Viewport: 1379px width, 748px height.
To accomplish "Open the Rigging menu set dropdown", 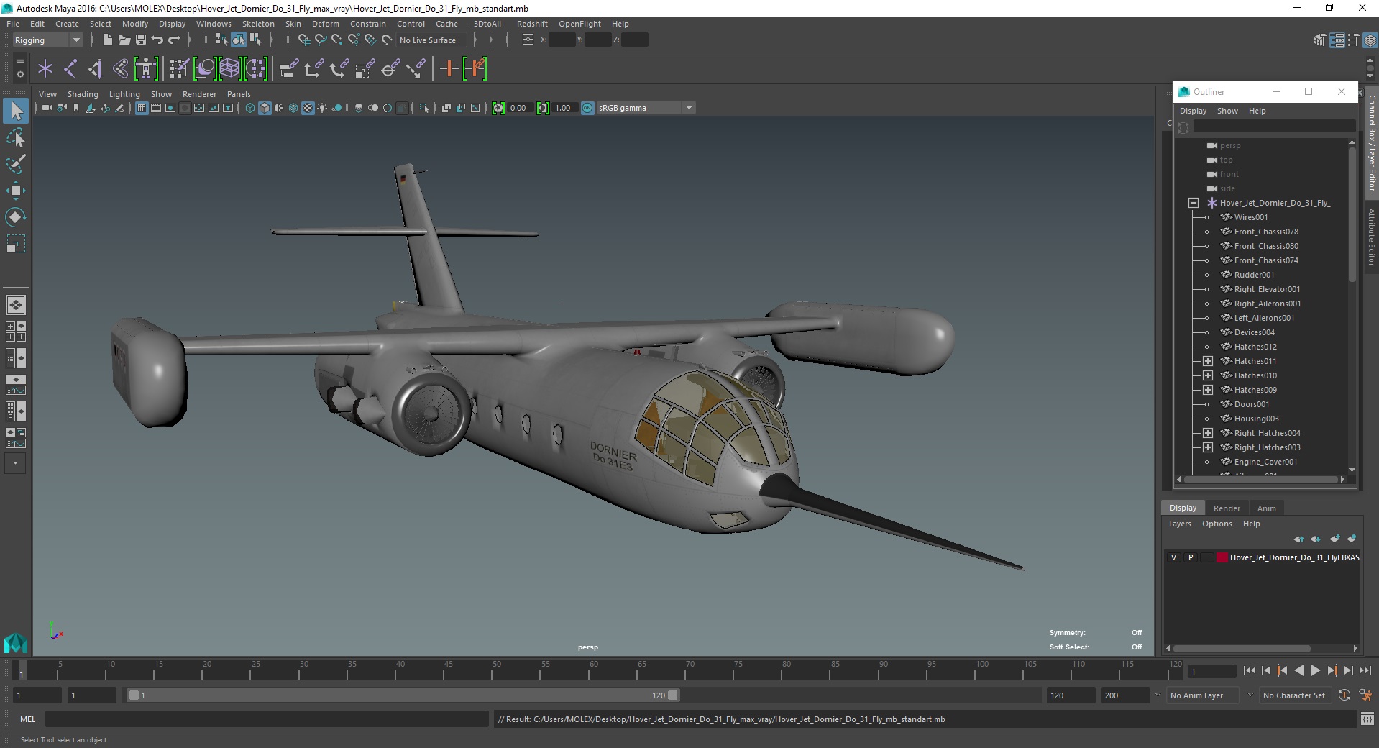I will click(x=47, y=40).
